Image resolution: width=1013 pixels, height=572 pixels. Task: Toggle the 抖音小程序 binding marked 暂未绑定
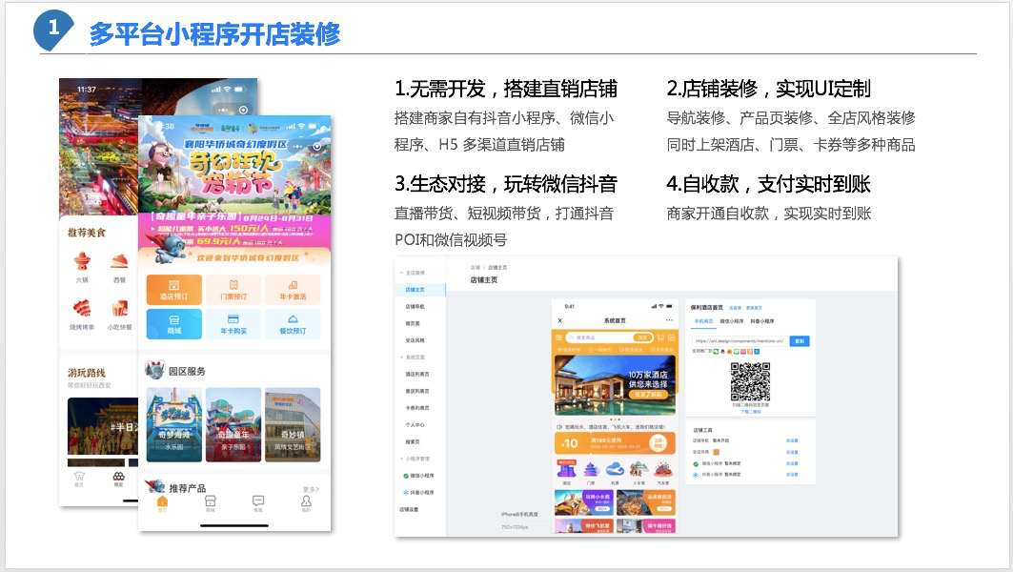[x=791, y=474]
